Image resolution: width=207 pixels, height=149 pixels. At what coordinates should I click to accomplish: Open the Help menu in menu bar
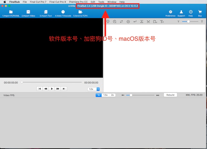pyautogui.click(x=122, y=2)
